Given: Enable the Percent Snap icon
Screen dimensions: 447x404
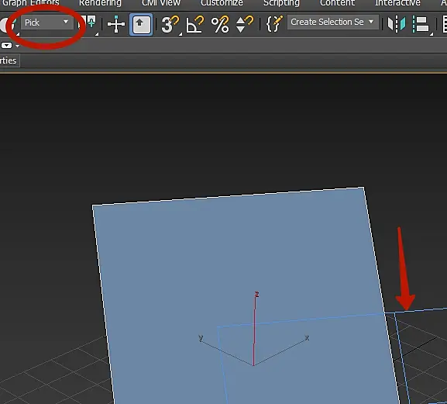Looking at the screenshot, I should pyautogui.click(x=220, y=25).
